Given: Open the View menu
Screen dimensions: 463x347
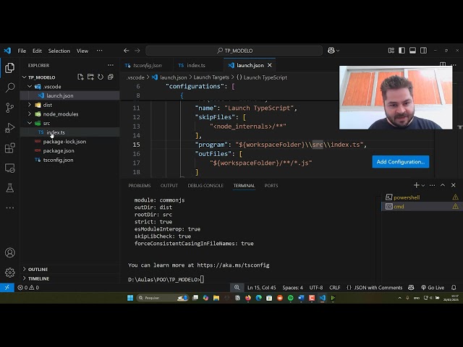Looking at the screenshot, I should click(x=82, y=51).
